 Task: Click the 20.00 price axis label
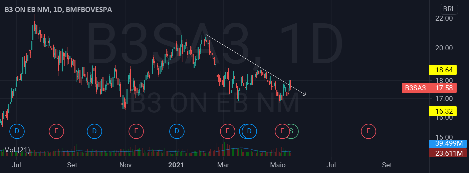(444, 48)
